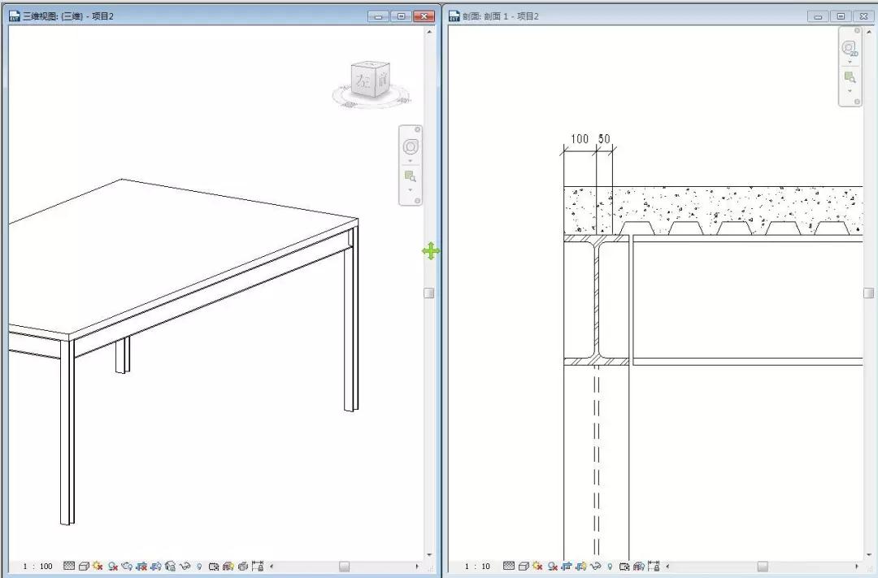878x578 pixels.
Task: Reveal constraints in section view
Action: point(654,567)
